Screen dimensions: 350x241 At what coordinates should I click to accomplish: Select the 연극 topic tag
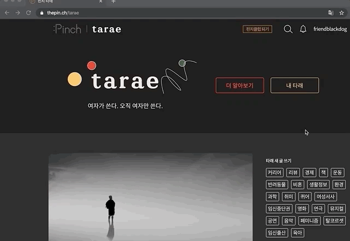(x=318, y=209)
